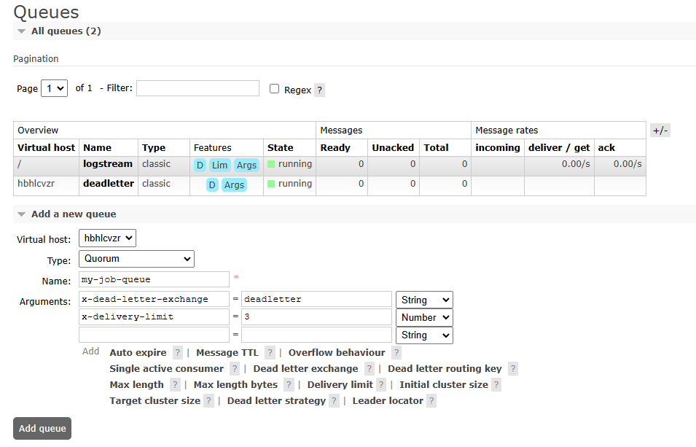Sort by Virtual host column header
Image resolution: width=696 pixels, height=447 pixels.
click(x=46, y=148)
